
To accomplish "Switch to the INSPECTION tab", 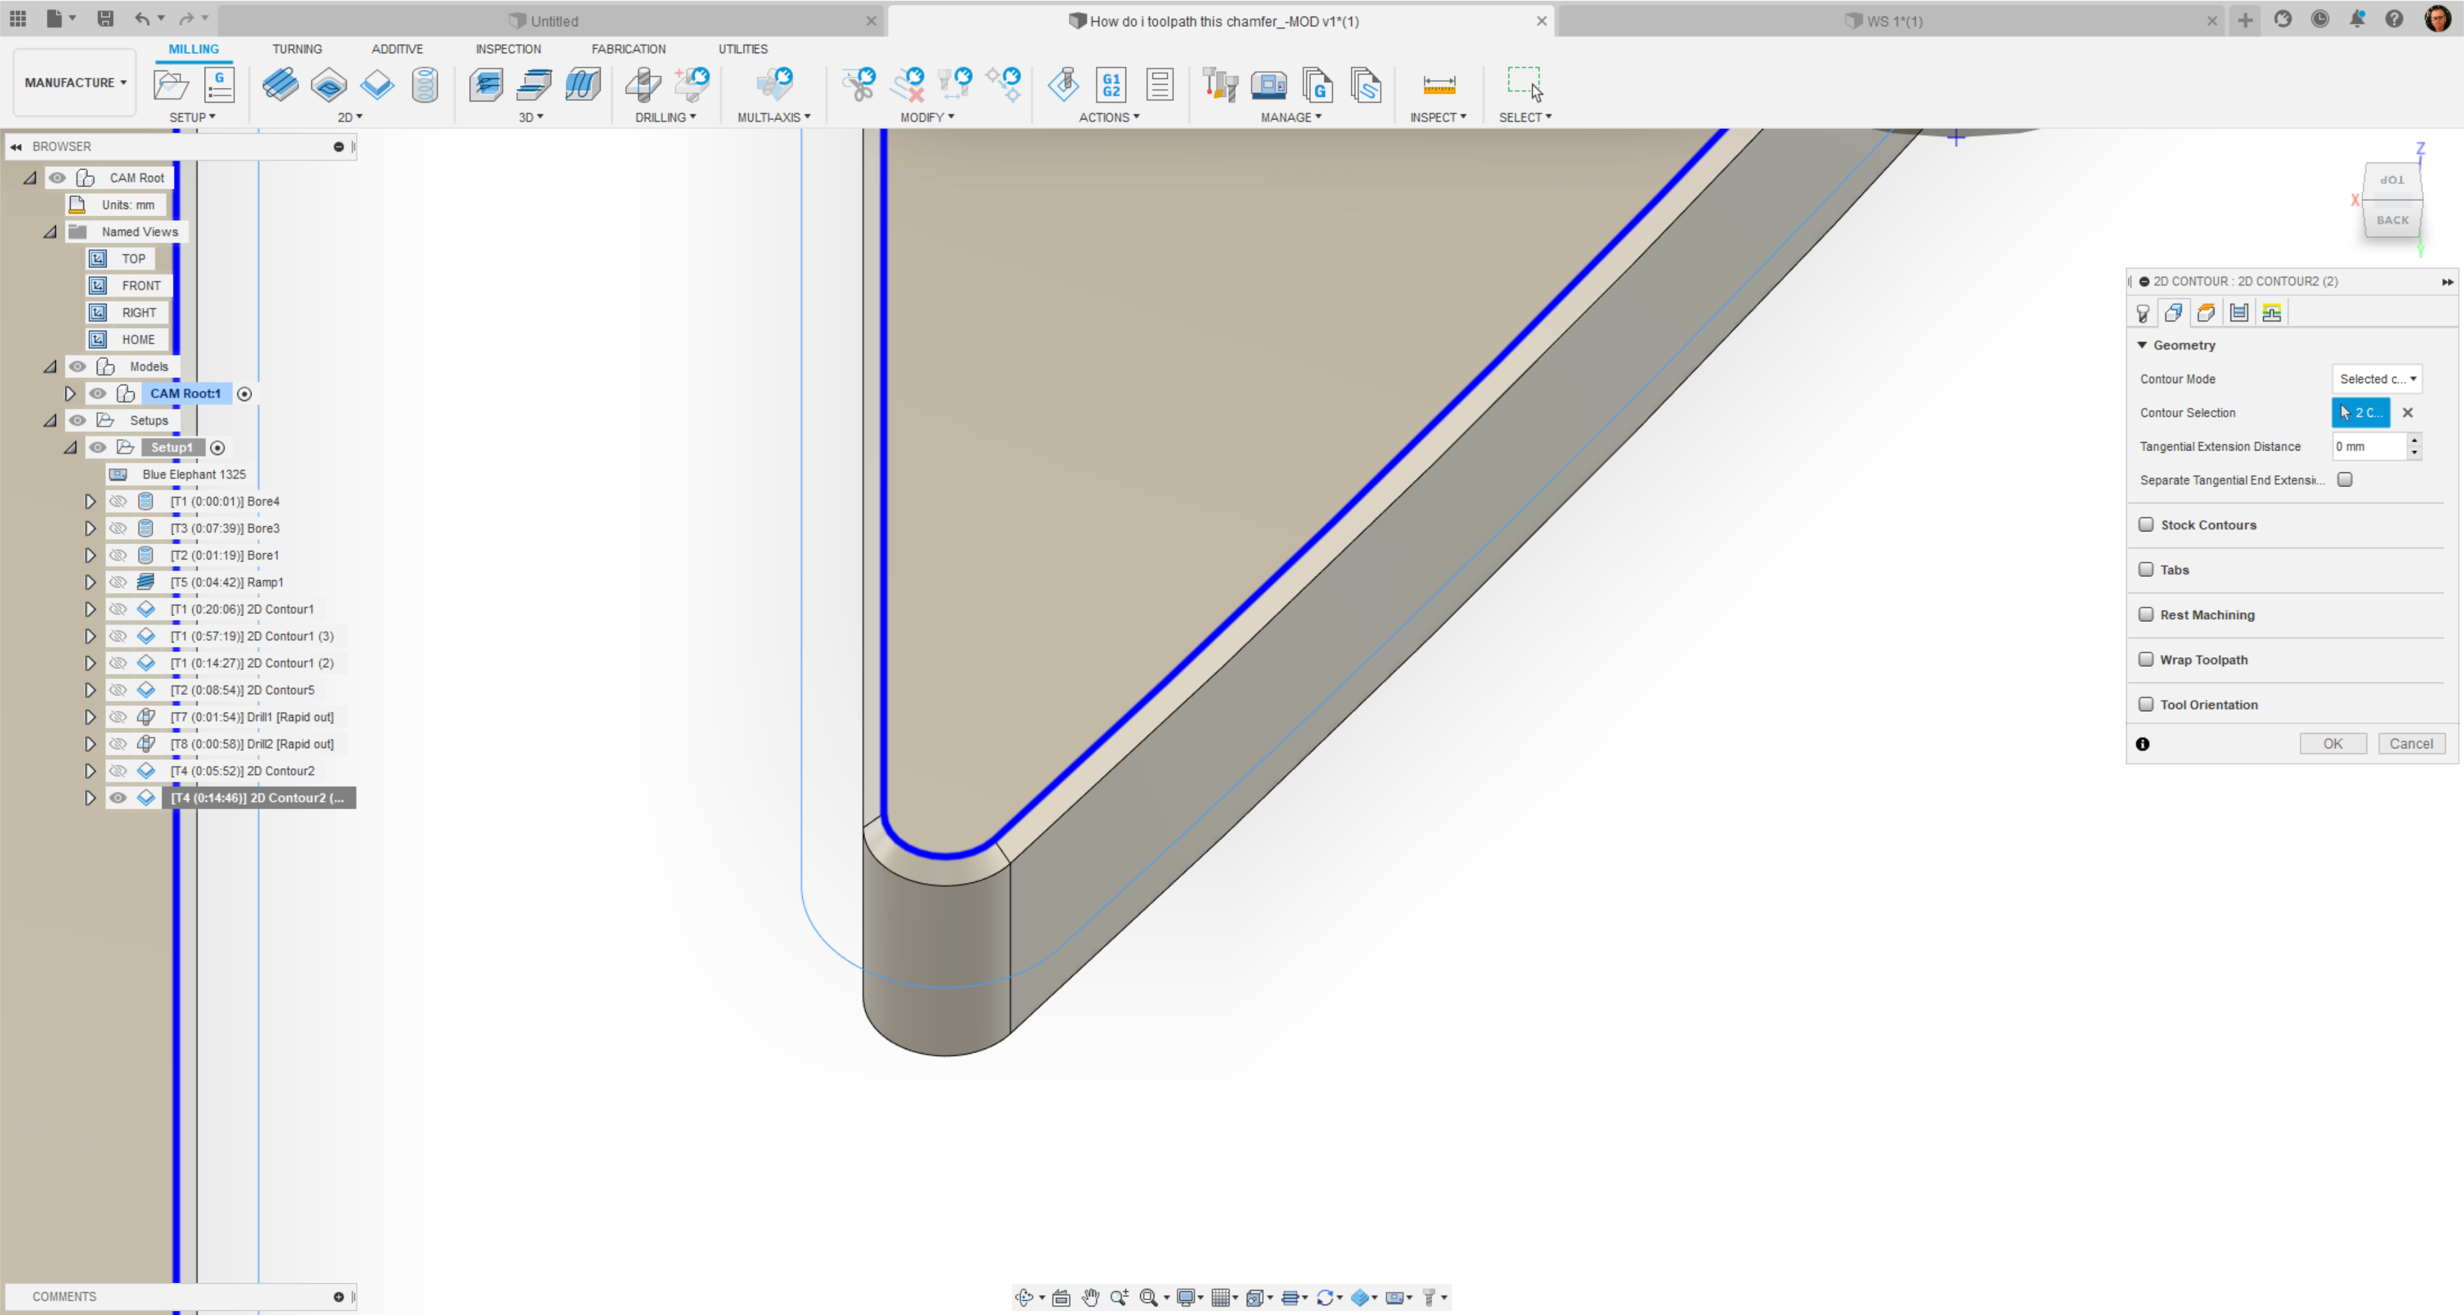I will (508, 49).
